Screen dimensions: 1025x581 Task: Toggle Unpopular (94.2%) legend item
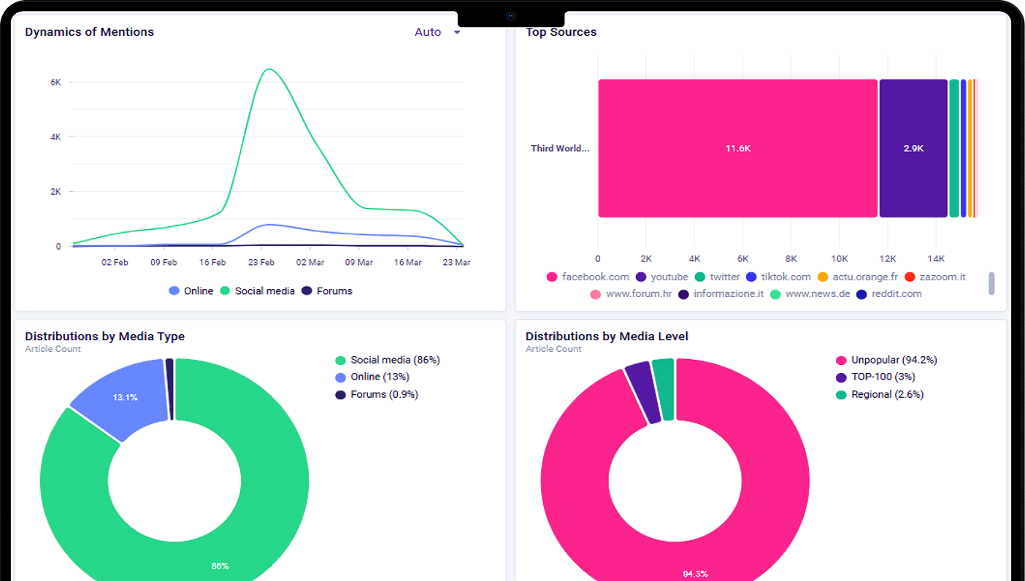click(x=886, y=360)
